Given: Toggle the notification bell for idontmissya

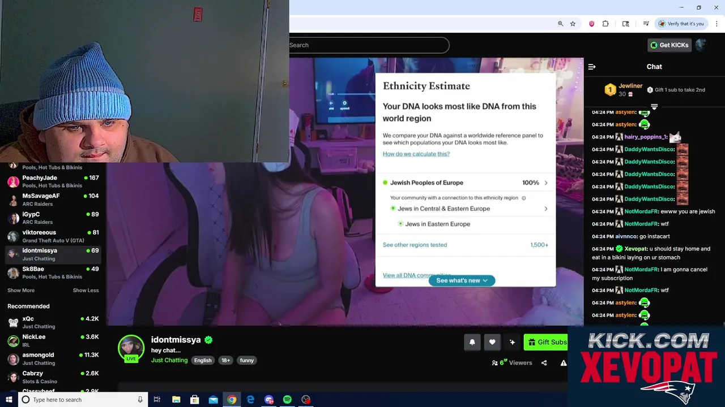Looking at the screenshot, I should click(x=472, y=342).
